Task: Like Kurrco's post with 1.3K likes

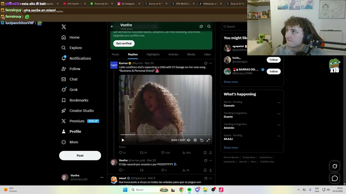Action: [165, 153]
